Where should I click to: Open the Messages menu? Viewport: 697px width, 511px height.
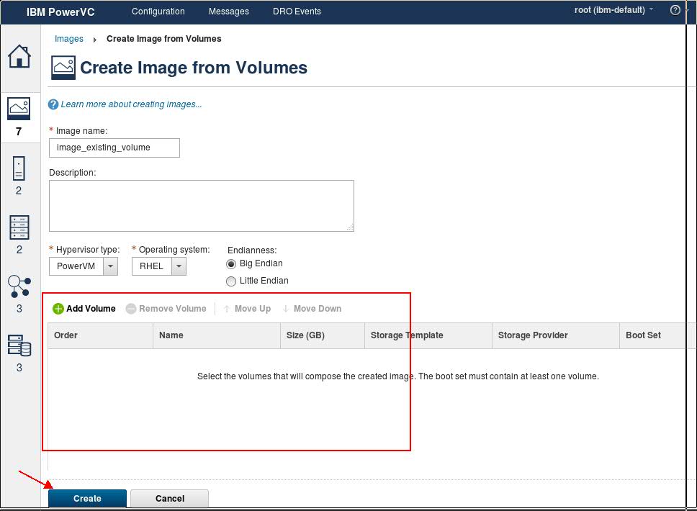click(229, 12)
